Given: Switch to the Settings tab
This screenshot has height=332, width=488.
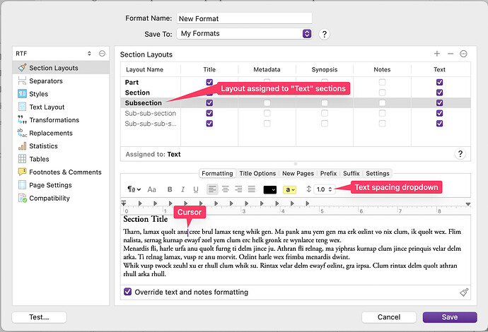Looking at the screenshot, I should point(378,174).
